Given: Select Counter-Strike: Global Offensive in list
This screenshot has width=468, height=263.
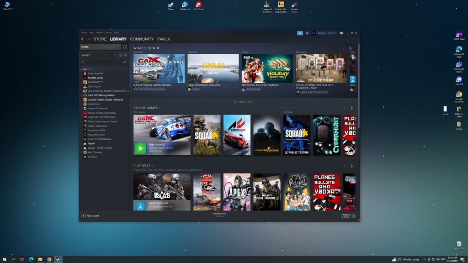Looking at the screenshot, I should [105, 100].
